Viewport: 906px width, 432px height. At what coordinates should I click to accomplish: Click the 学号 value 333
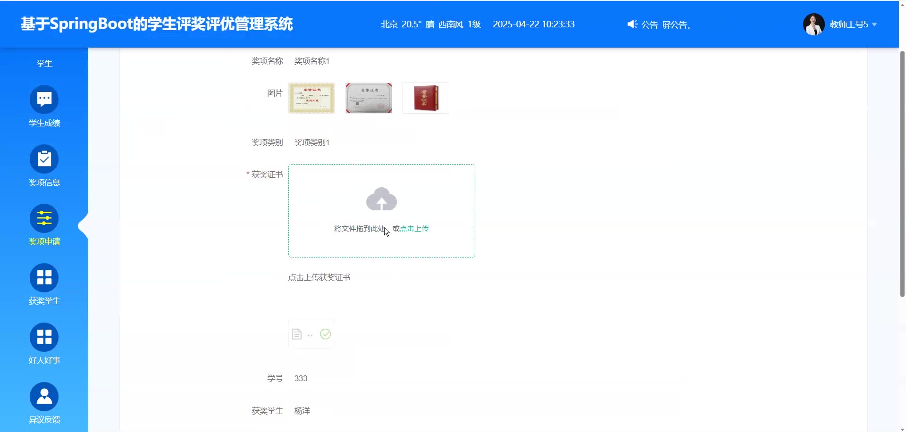(x=301, y=378)
